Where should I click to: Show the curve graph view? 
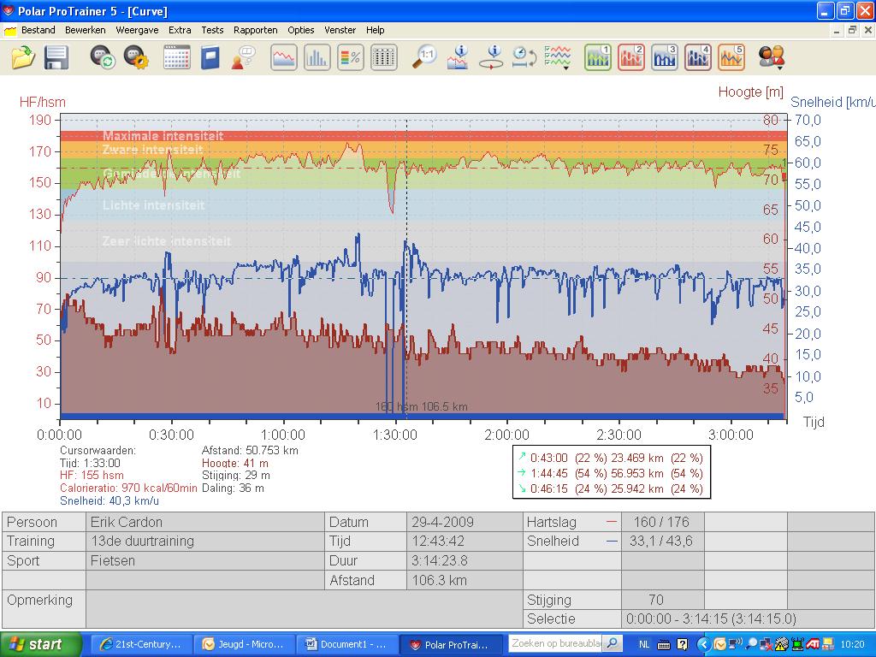pyautogui.click(x=284, y=57)
